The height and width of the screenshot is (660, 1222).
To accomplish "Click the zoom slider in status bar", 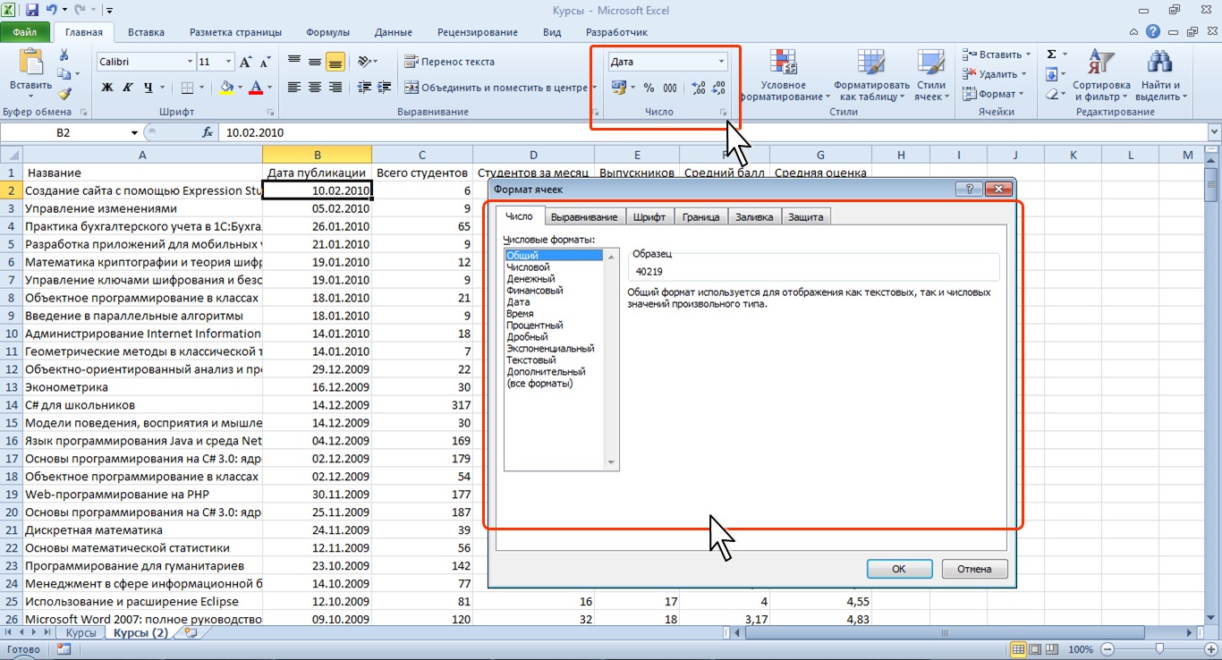I will coord(1159,649).
